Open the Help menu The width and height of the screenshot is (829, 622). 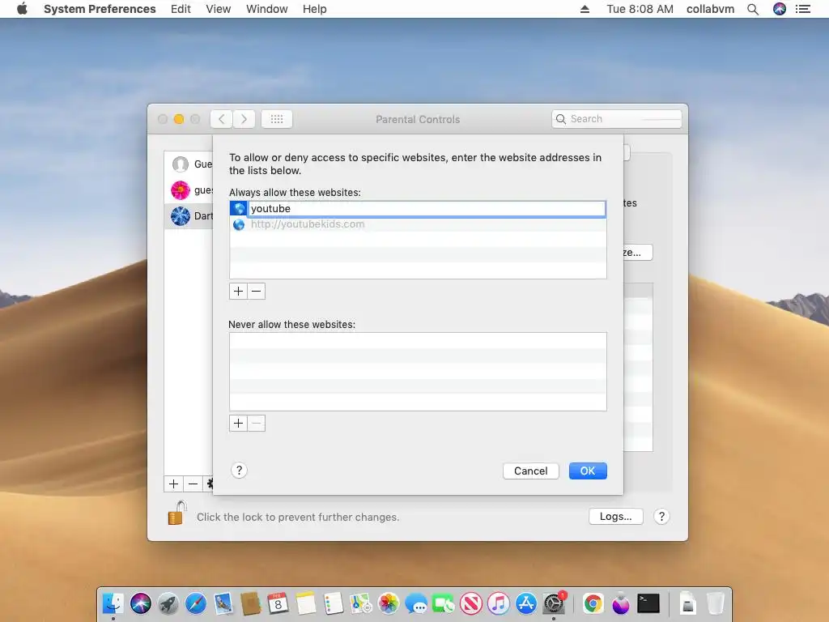tap(315, 9)
